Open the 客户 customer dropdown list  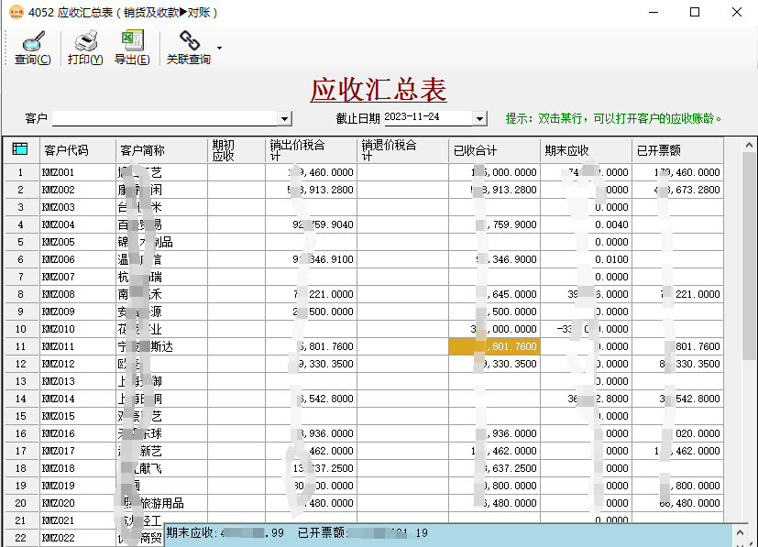point(284,117)
